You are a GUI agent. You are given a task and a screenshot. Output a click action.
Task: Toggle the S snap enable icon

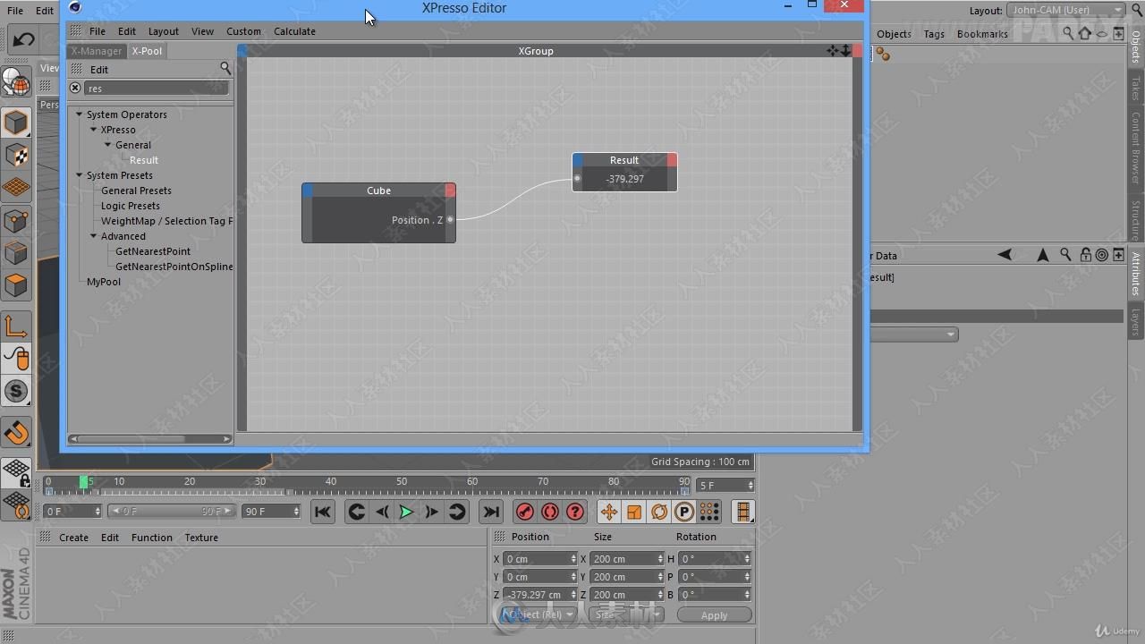(x=16, y=391)
